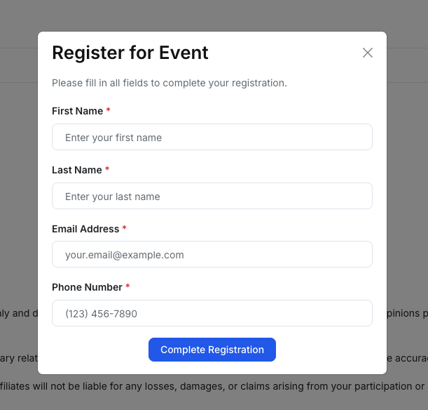
Task: Close the Register for Event dialog
Action: 368,53
